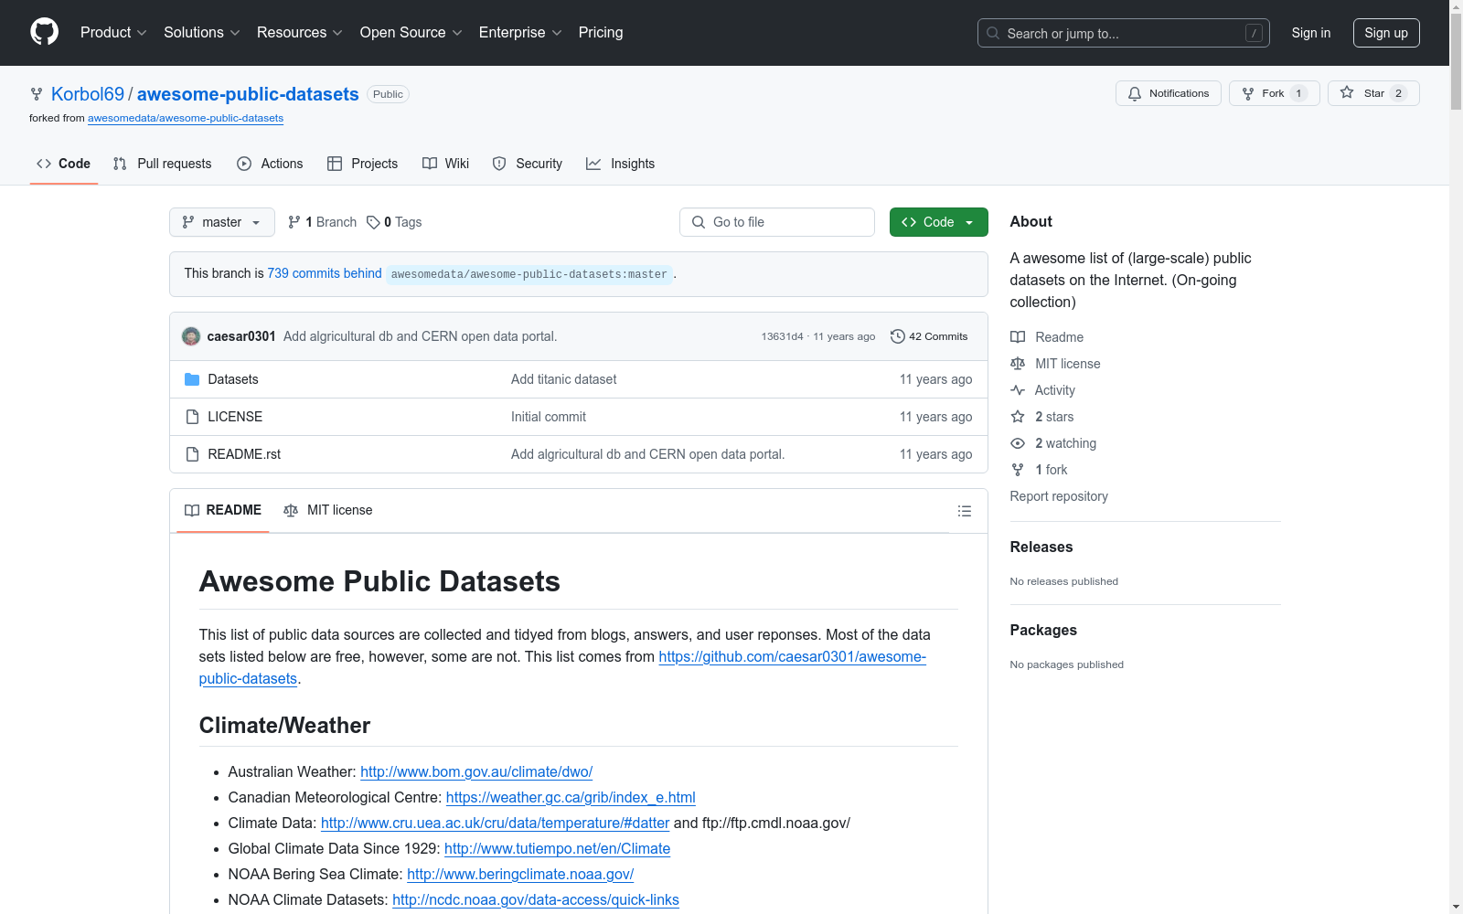
Task: Switch to the Security tab
Action: point(528,164)
